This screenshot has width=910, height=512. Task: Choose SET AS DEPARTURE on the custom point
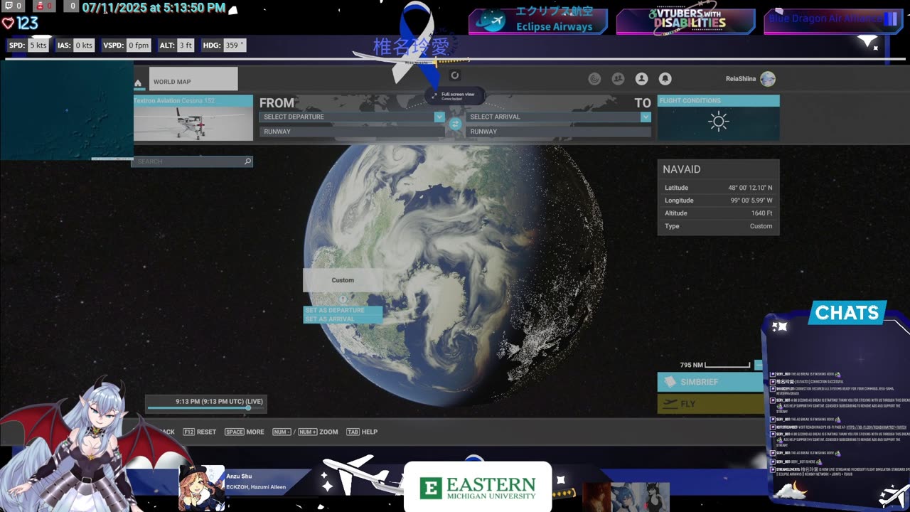coord(343,311)
